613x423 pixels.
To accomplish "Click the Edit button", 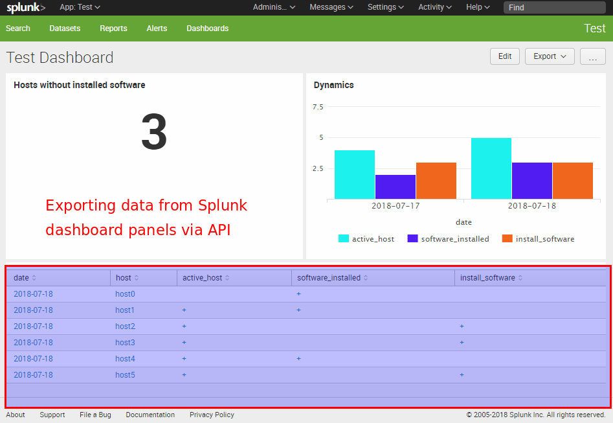I will point(504,56).
